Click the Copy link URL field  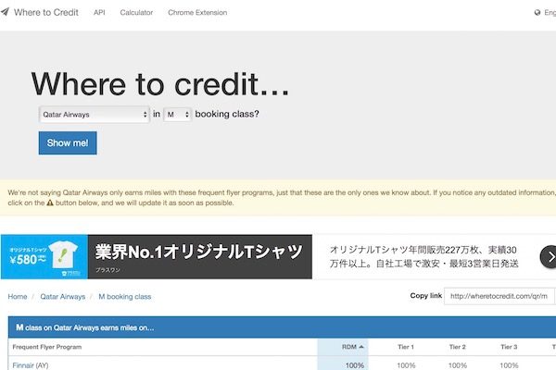499,296
